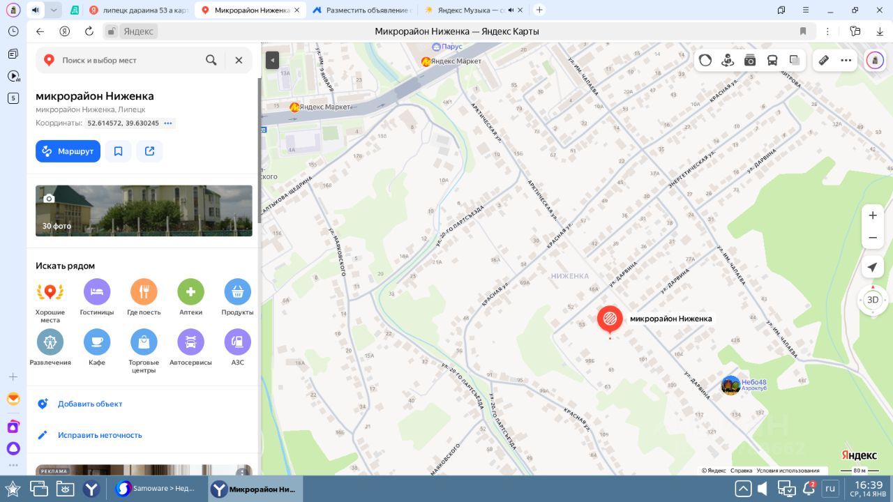Search nearby Торговые центры
The image size is (893, 502).
pos(144,351)
